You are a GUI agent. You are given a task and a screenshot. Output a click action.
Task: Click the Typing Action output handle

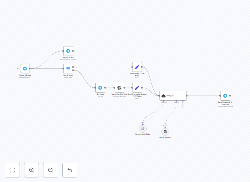point(73,51)
